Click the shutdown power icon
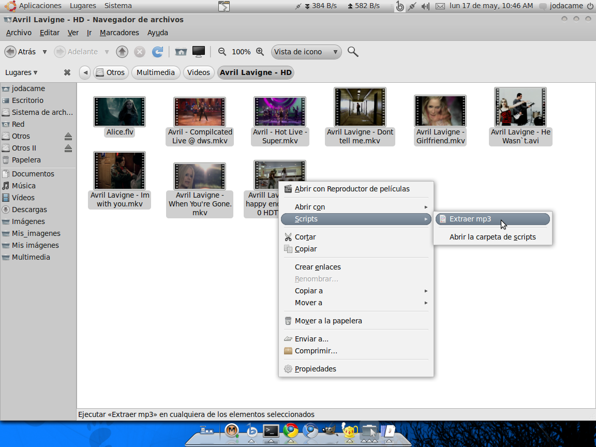Image resolution: width=596 pixels, height=447 pixels. click(x=590, y=6)
